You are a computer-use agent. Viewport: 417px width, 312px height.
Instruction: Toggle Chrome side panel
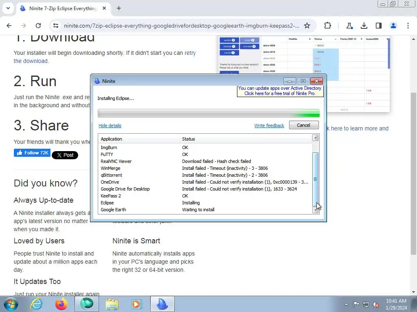(378, 26)
